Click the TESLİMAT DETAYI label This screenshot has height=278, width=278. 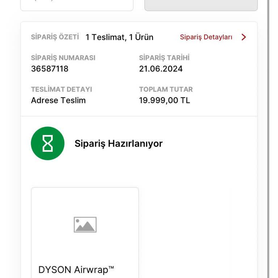pyautogui.click(x=62, y=89)
